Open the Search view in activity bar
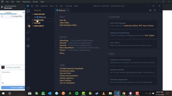Viewport: 172px width, 96px height. point(28,18)
